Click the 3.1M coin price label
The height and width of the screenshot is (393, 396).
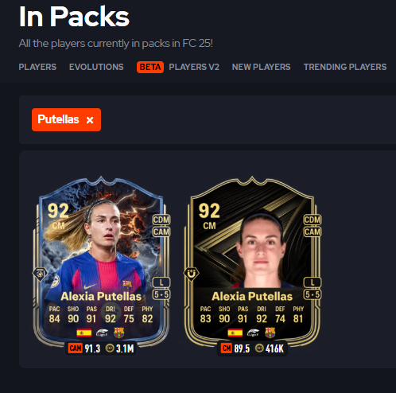[120, 348]
